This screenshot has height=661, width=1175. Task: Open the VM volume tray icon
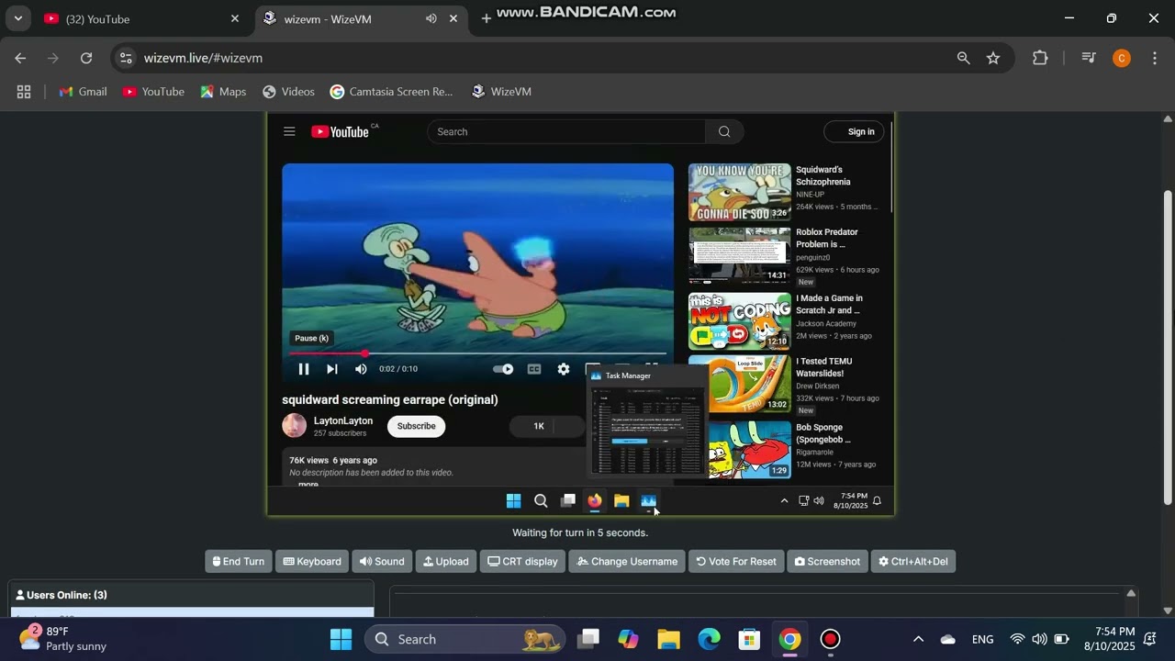point(819,500)
